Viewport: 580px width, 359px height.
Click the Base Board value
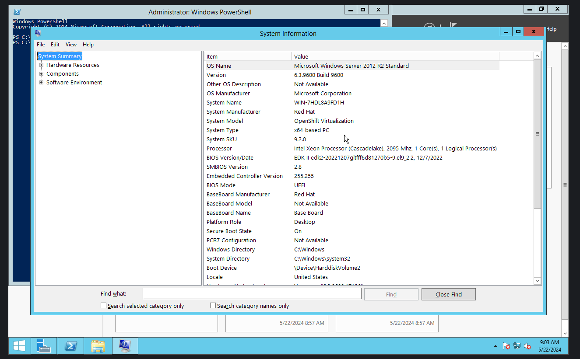coord(309,213)
